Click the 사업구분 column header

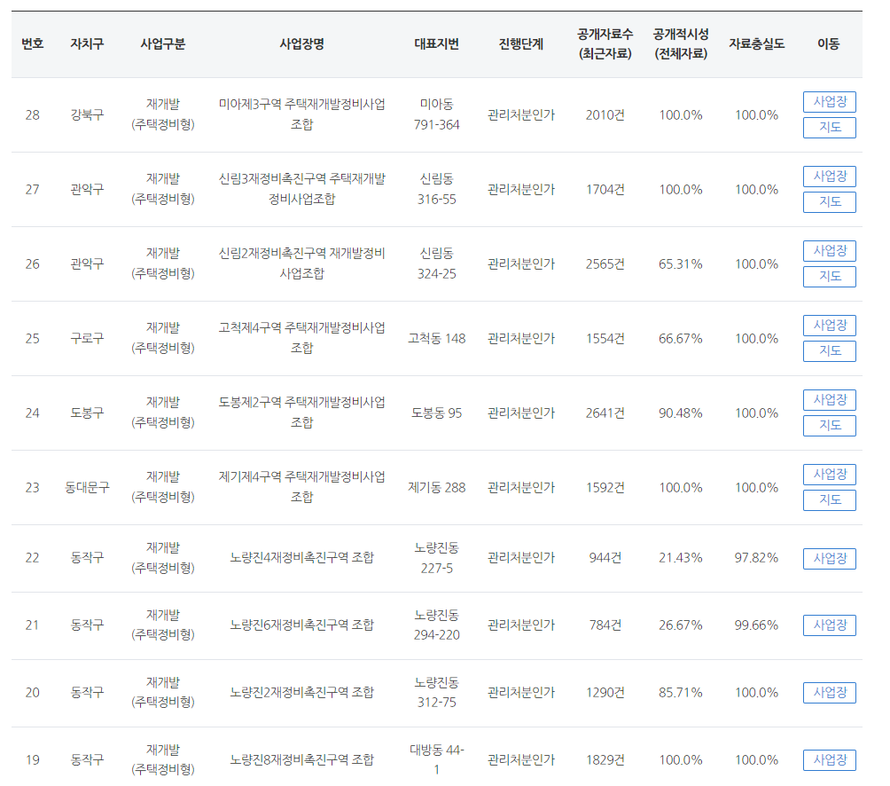[x=163, y=43]
